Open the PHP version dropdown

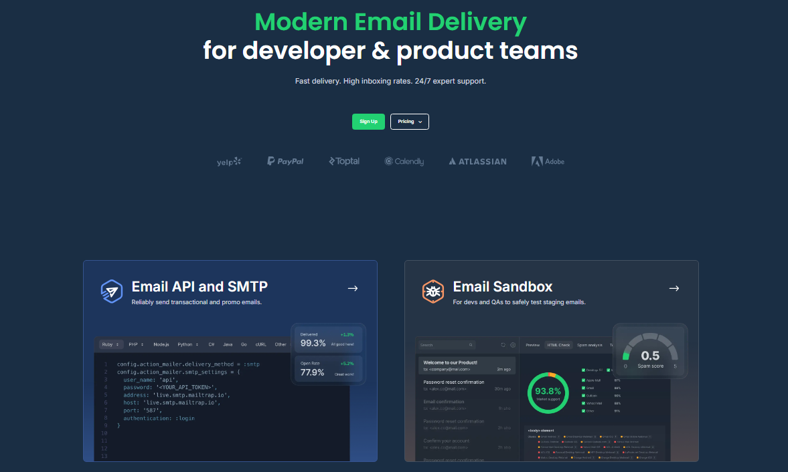tap(135, 344)
